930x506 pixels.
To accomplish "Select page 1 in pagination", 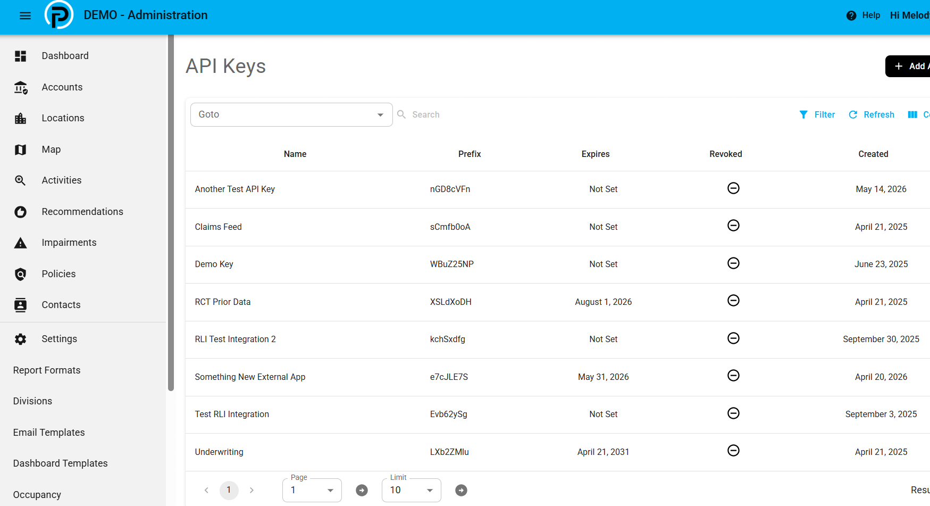I will tap(229, 490).
